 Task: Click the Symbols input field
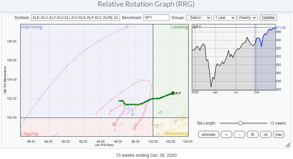[x=75, y=18]
